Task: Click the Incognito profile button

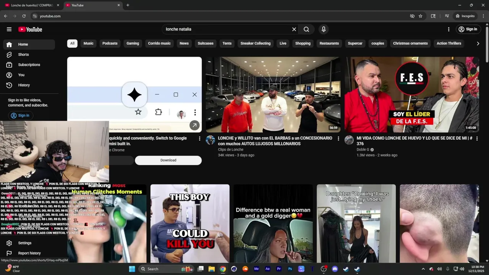Action: pos(465,16)
